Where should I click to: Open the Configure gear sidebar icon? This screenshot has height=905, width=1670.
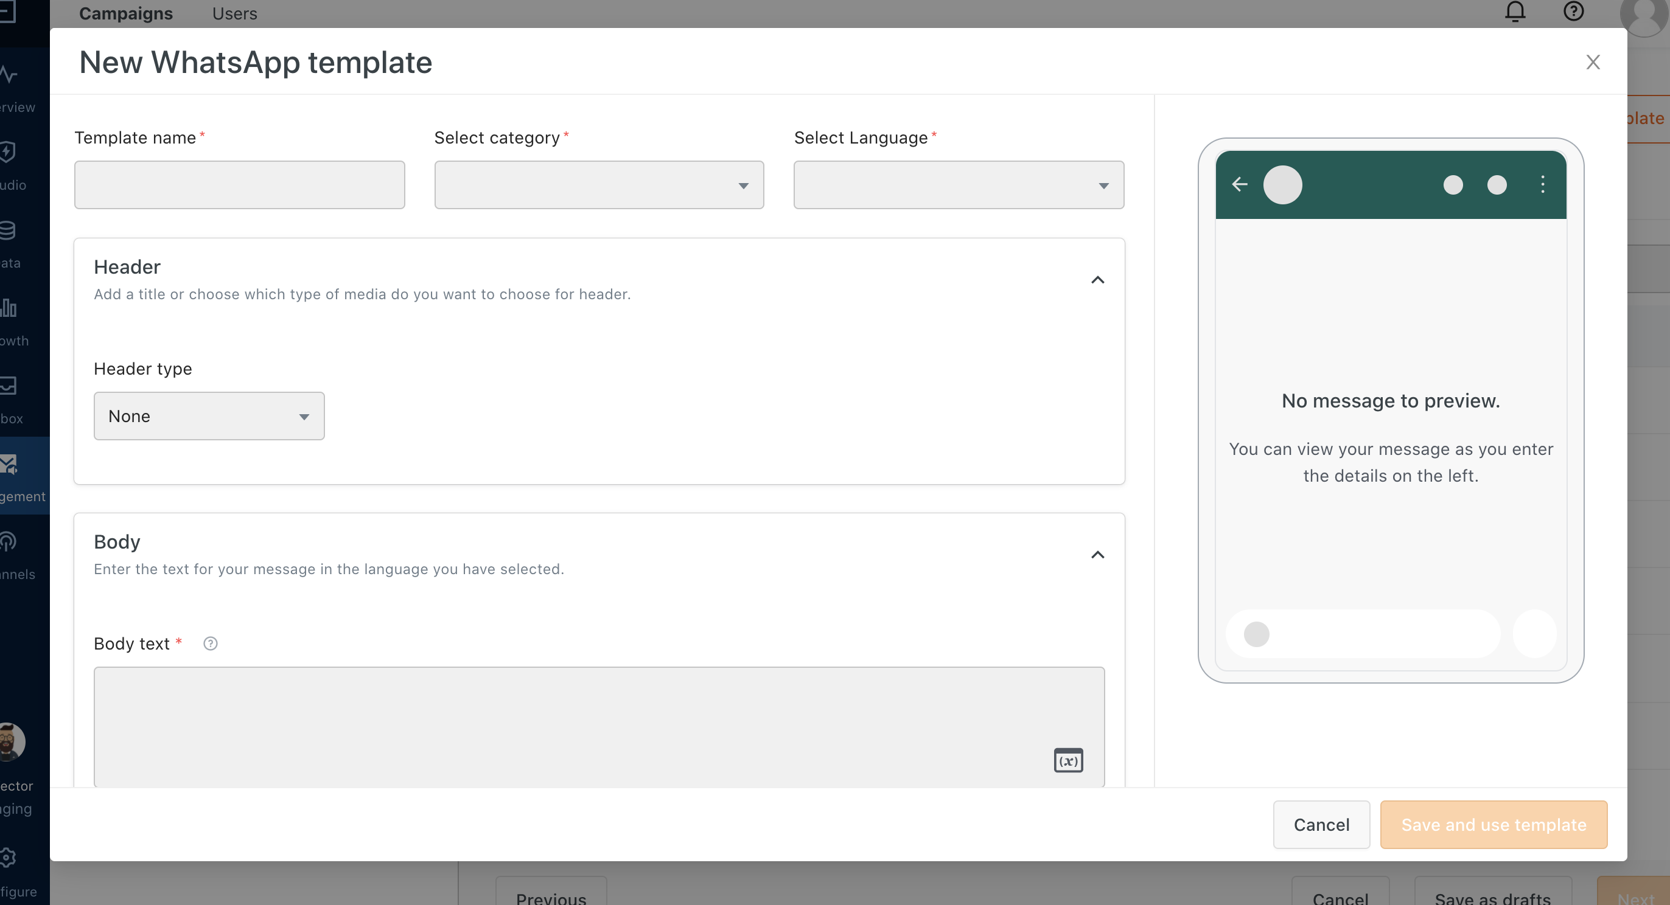pos(8,858)
